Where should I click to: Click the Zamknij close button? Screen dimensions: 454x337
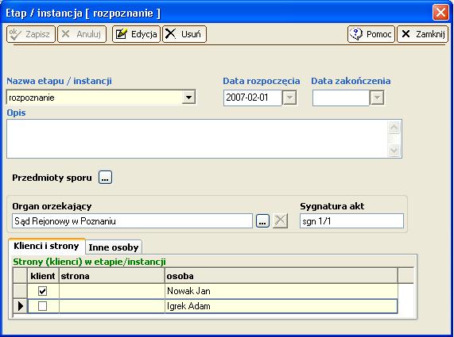tap(423, 34)
